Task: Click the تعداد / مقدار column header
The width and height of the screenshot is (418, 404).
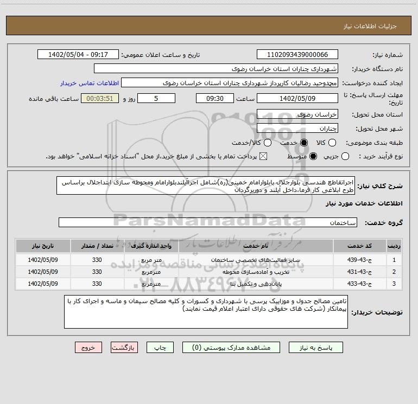Action: coord(97,246)
